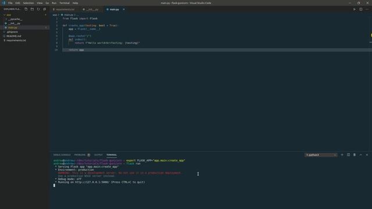The image size is (372, 209).
Task: Close the terminal panel
Action: 367,155
